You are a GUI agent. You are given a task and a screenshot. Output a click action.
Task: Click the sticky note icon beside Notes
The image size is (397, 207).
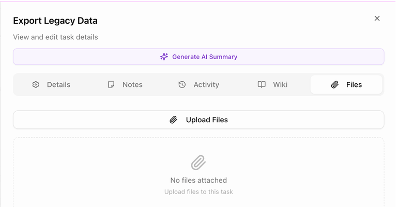[111, 85]
